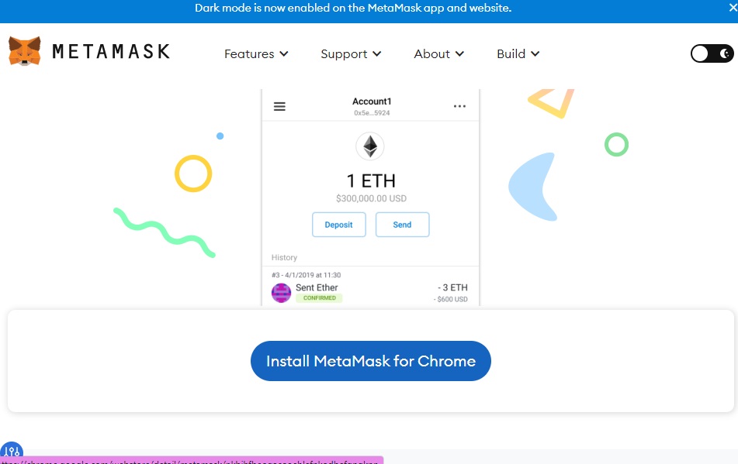Click the CONFIRMED status badge
This screenshot has width=738, height=464.
319,297
